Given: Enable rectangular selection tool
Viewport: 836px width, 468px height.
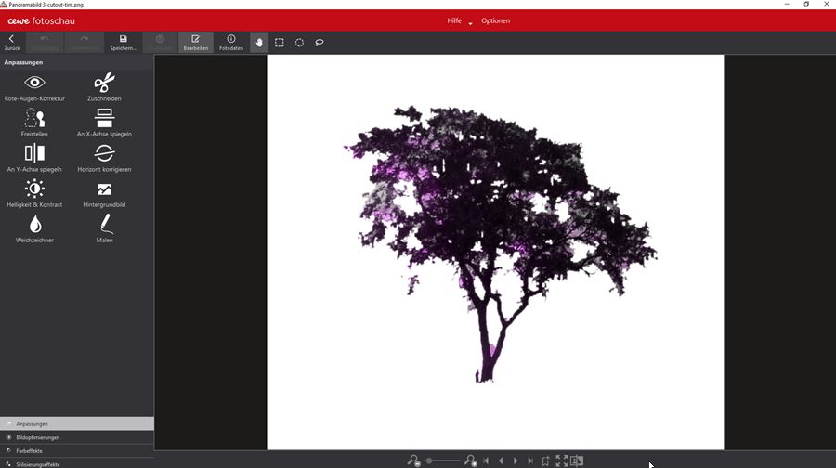Looking at the screenshot, I should pos(280,43).
